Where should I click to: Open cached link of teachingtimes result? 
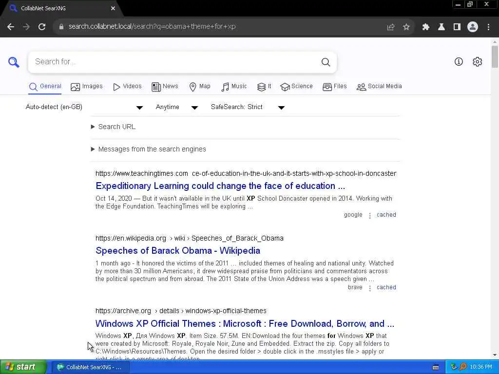click(386, 215)
